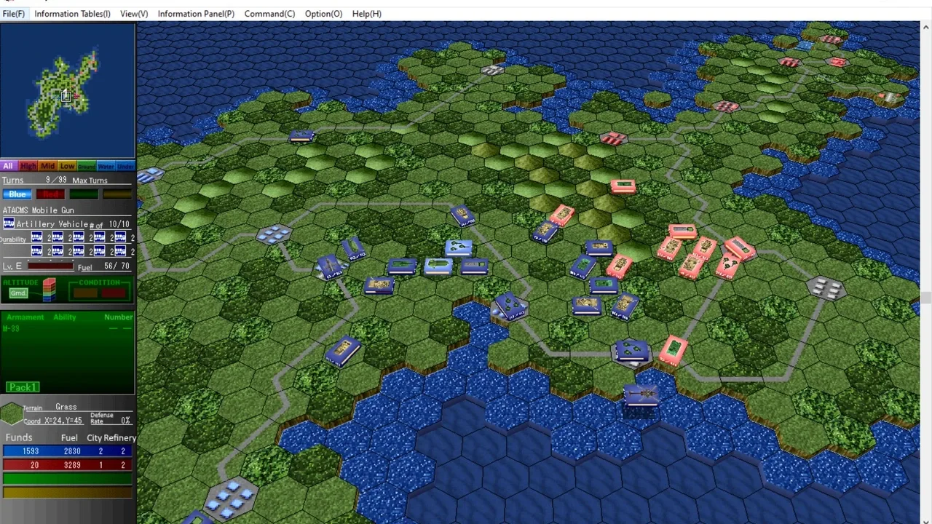Click the island minimap overview
Image resolution: width=932 pixels, height=524 pixels.
point(68,91)
